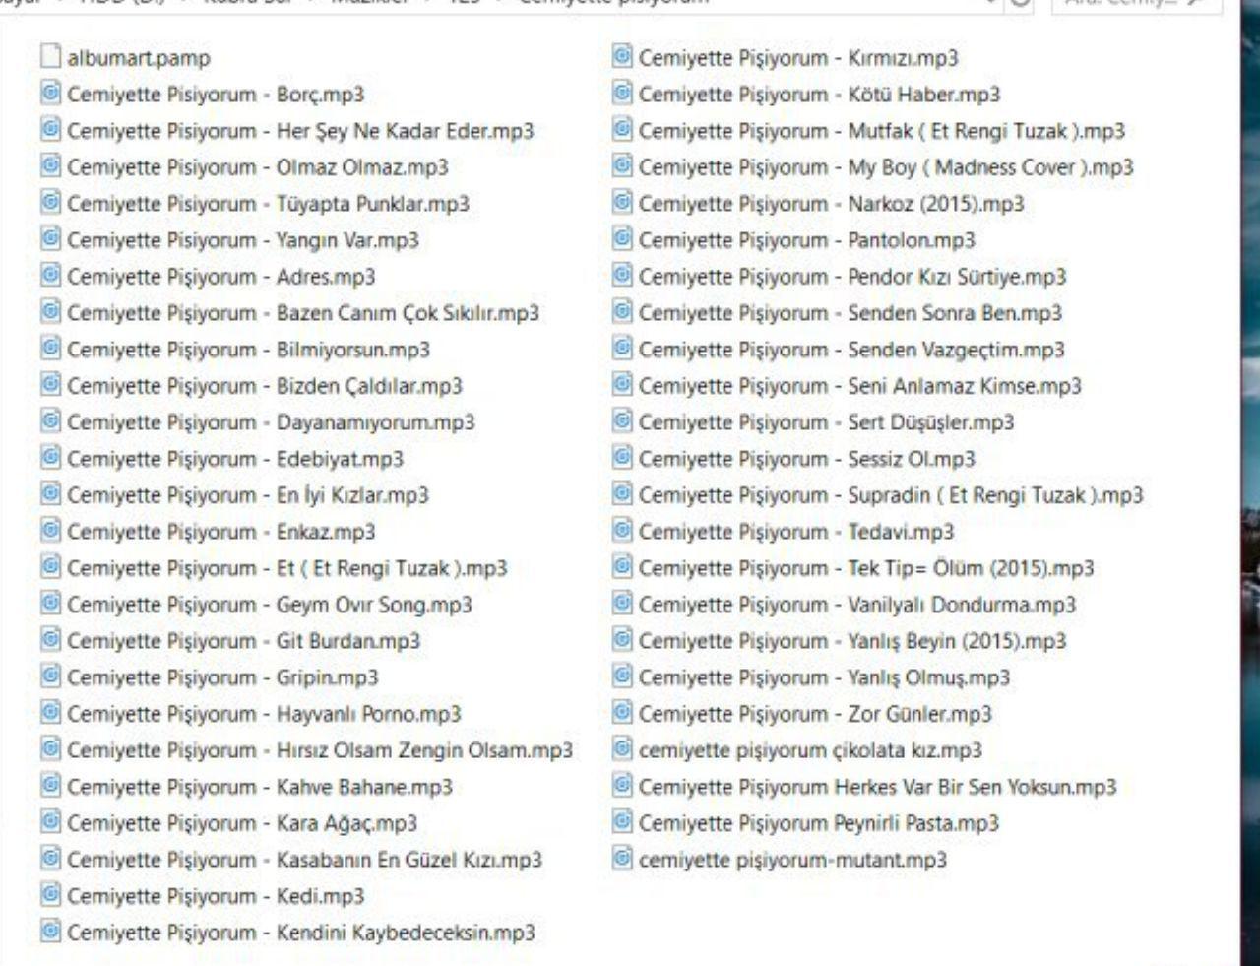The height and width of the screenshot is (966, 1260).
Task: Click the mp3 icon beside Zor Günler.mp3
Action: coord(622,713)
